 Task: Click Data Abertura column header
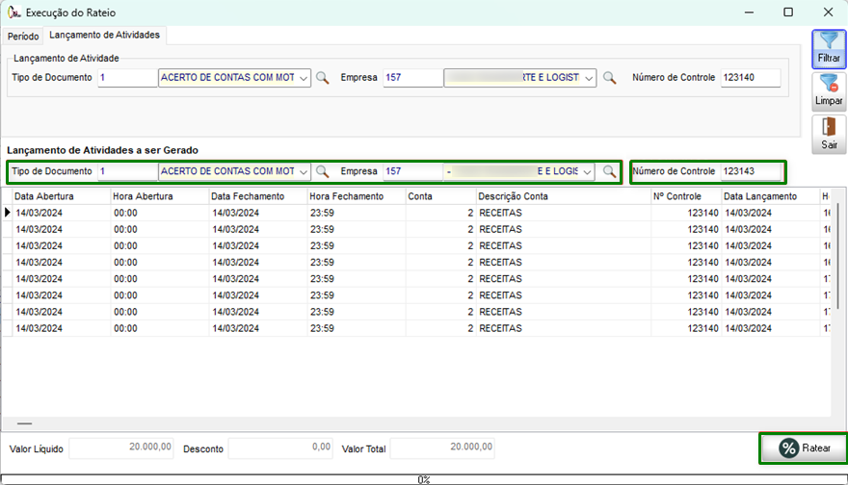(62, 196)
